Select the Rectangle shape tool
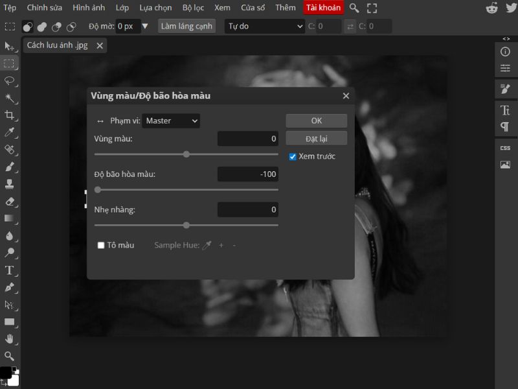The height and width of the screenshot is (389, 518). pos(9,322)
